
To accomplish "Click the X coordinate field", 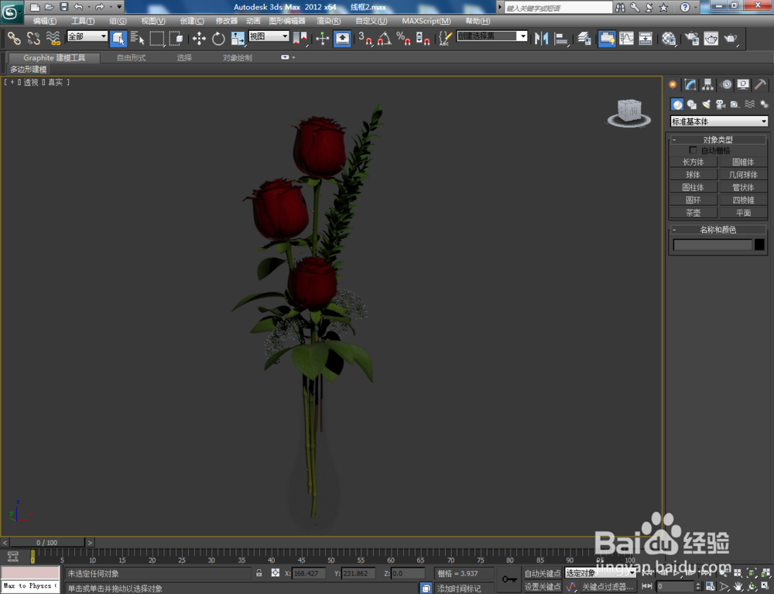I will 309,573.
